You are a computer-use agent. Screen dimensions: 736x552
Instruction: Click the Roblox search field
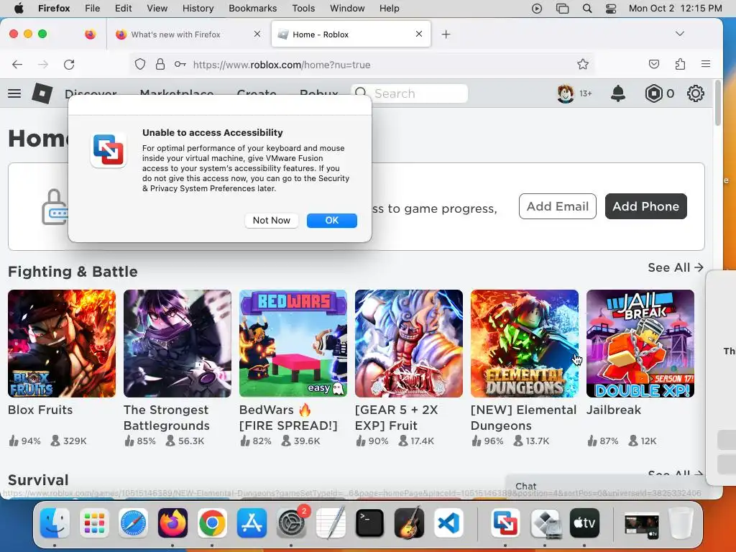click(x=409, y=93)
